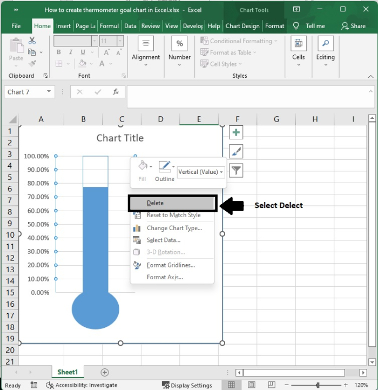Expand the Name Box dropdown arrow
The height and width of the screenshot is (390, 378).
pos(49,92)
